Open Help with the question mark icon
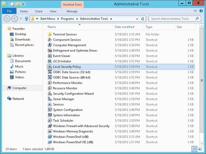 (201, 11)
